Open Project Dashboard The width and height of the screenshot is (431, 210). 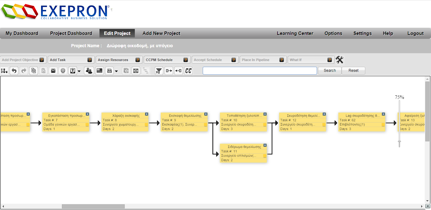pos(71,33)
